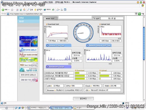Viewport: 146px width, 110px height.
Task: Click the green Back arrow button
Action: click(x=3, y=10)
